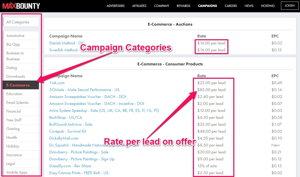
Task: Choose the Insurance category
Action: point(21,155)
